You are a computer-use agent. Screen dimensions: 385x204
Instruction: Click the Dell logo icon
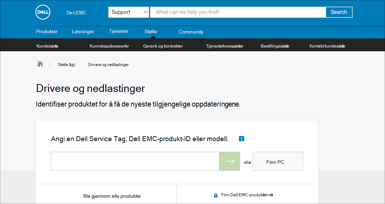click(x=43, y=12)
